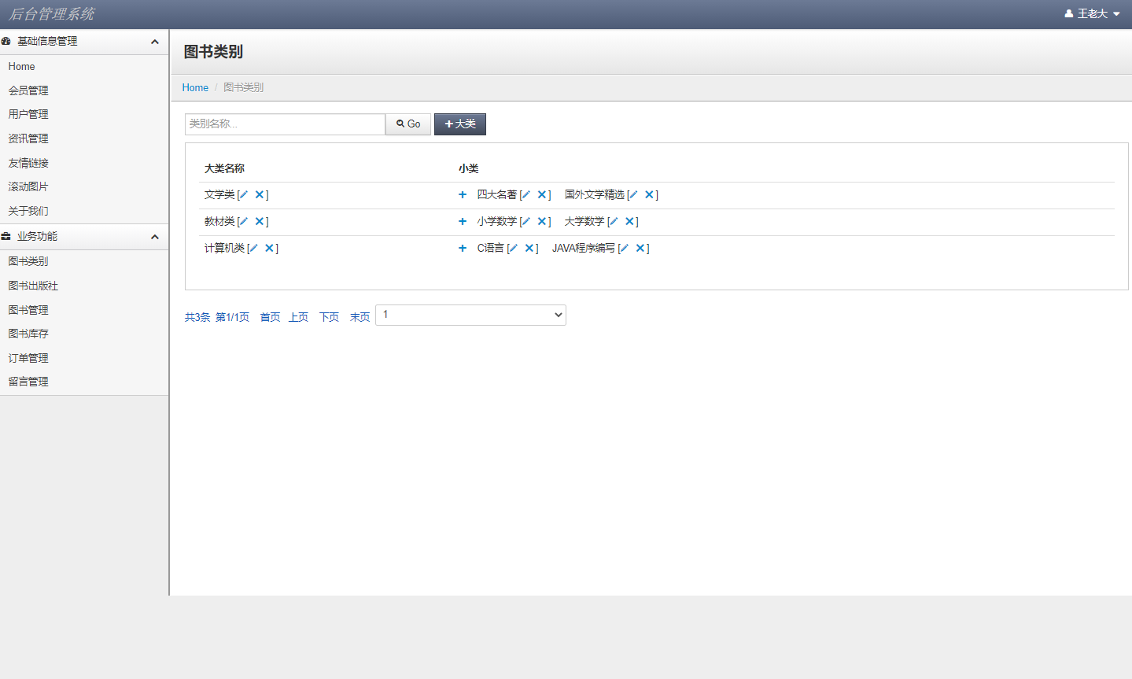The height and width of the screenshot is (679, 1132).
Task: Delete the 小学数学 subcategory
Action: [x=542, y=221]
